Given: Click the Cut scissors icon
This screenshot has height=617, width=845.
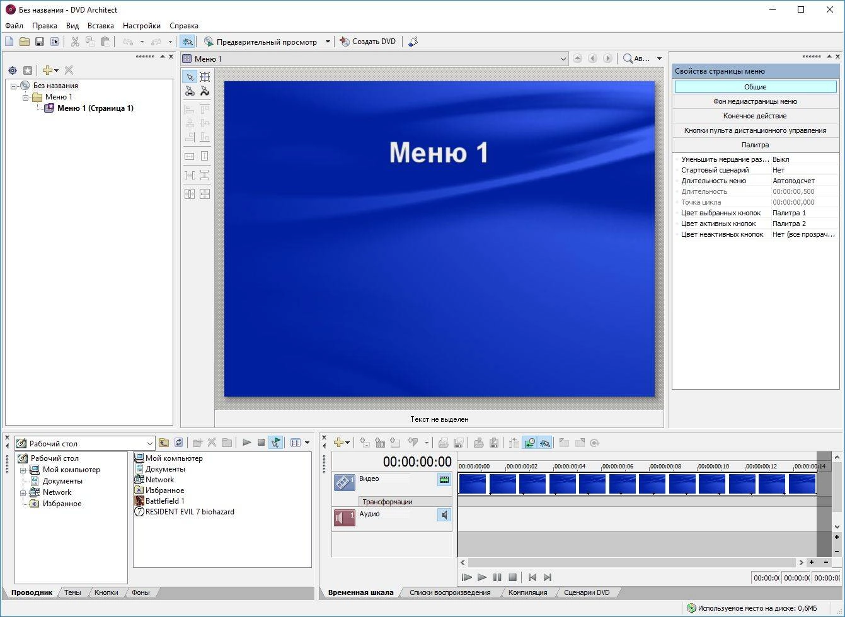Looking at the screenshot, I should click(x=75, y=42).
